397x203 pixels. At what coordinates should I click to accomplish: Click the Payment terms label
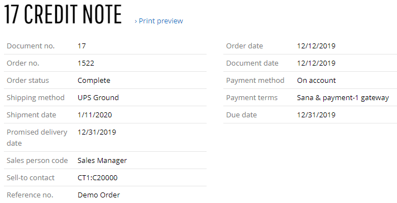click(252, 98)
